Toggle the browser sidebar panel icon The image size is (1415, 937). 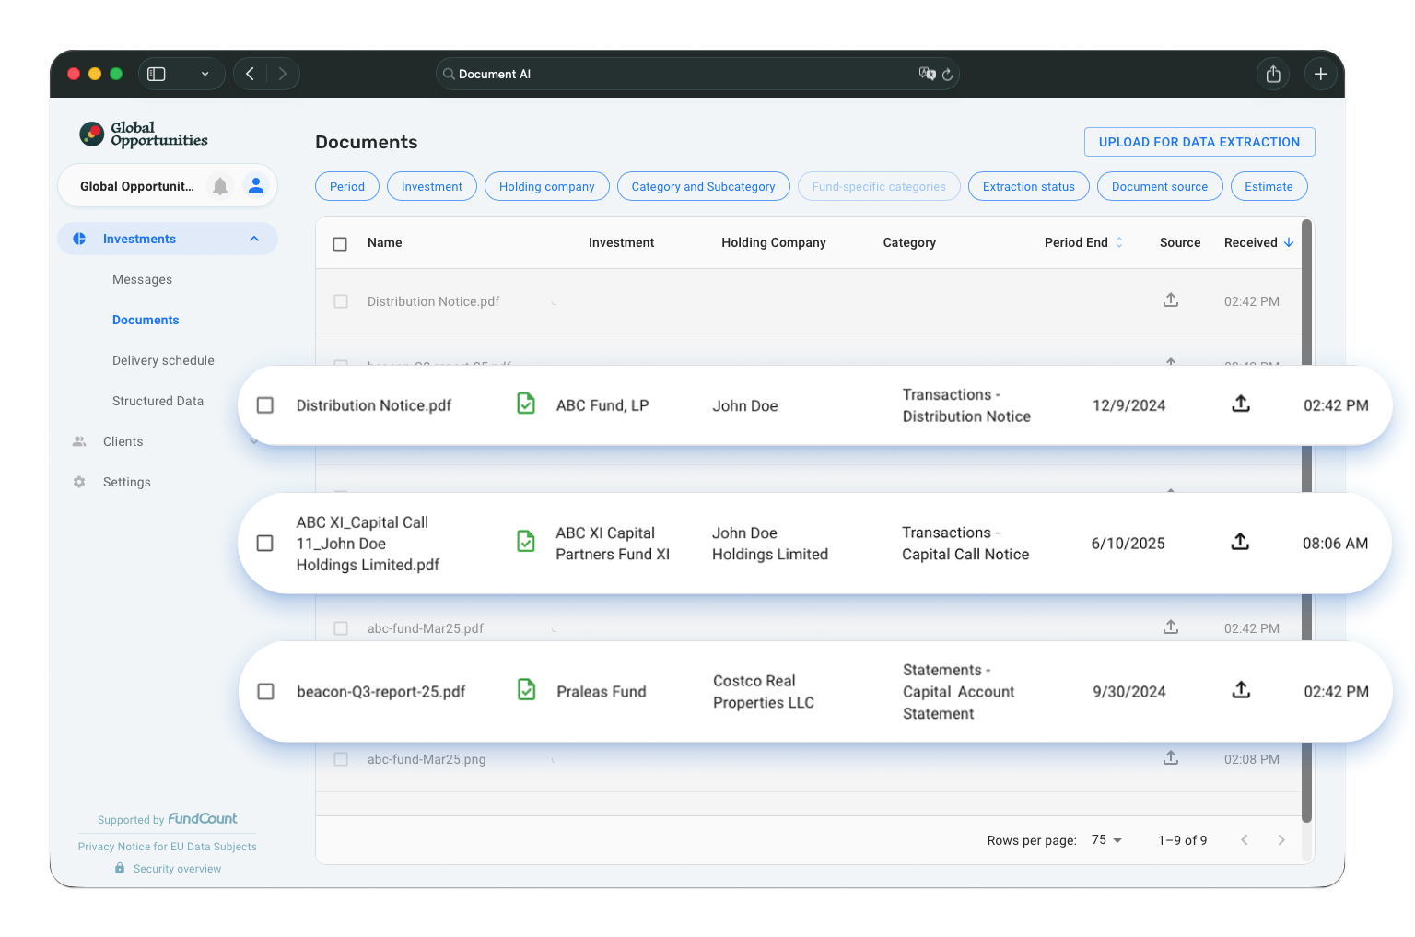click(x=157, y=74)
